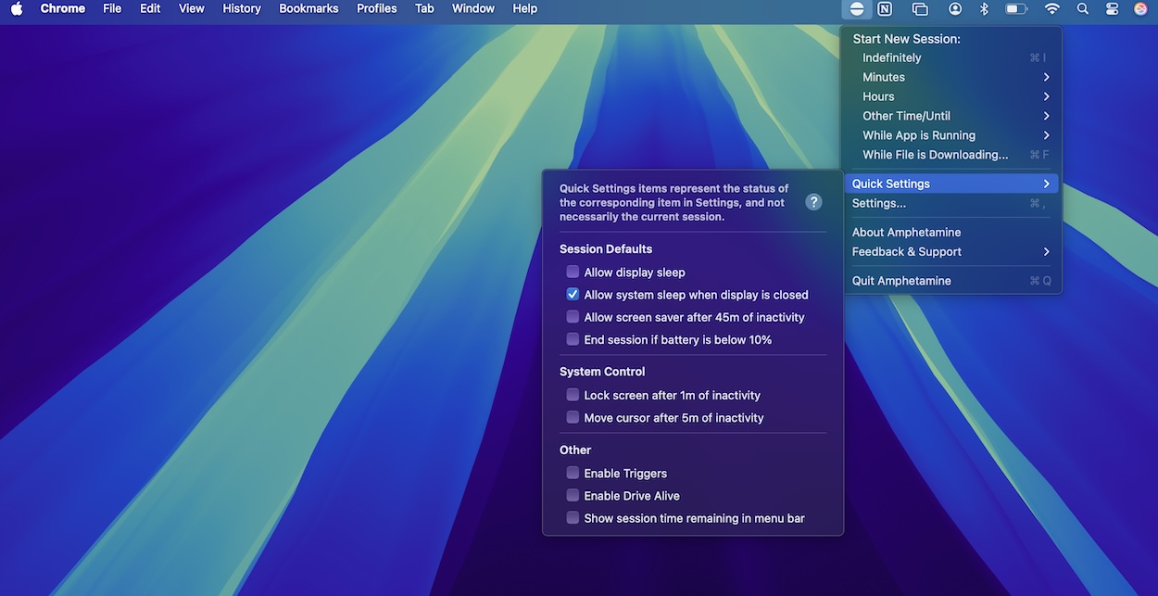
Task: Start an Indefinitely session
Action: click(x=951, y=57)
